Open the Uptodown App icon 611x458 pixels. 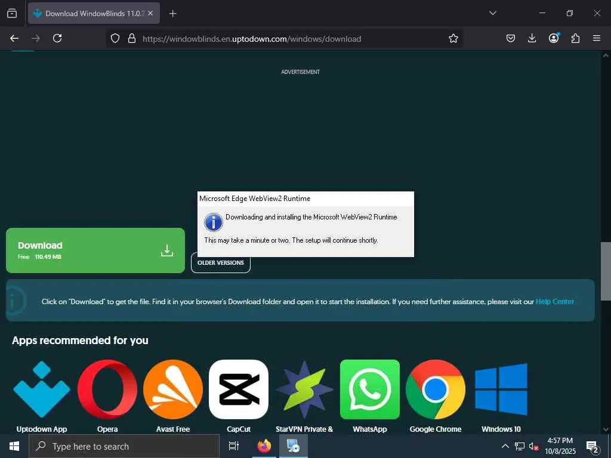(42, 389)
